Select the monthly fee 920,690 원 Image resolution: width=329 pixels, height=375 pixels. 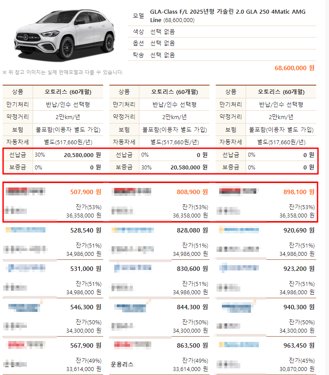(x=299, y=230)
